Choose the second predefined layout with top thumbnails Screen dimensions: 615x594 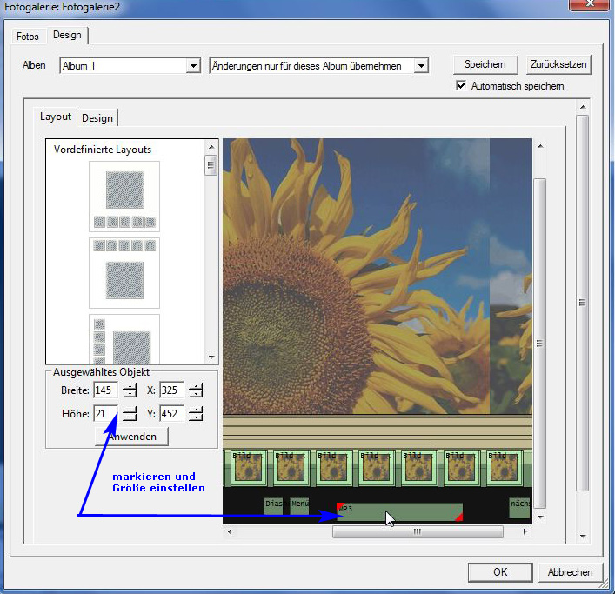[x=124, y=270]
